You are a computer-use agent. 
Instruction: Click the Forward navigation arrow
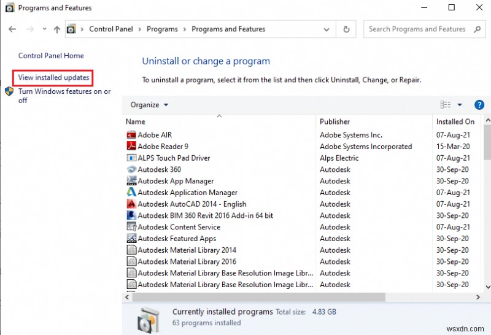(30, 29)
